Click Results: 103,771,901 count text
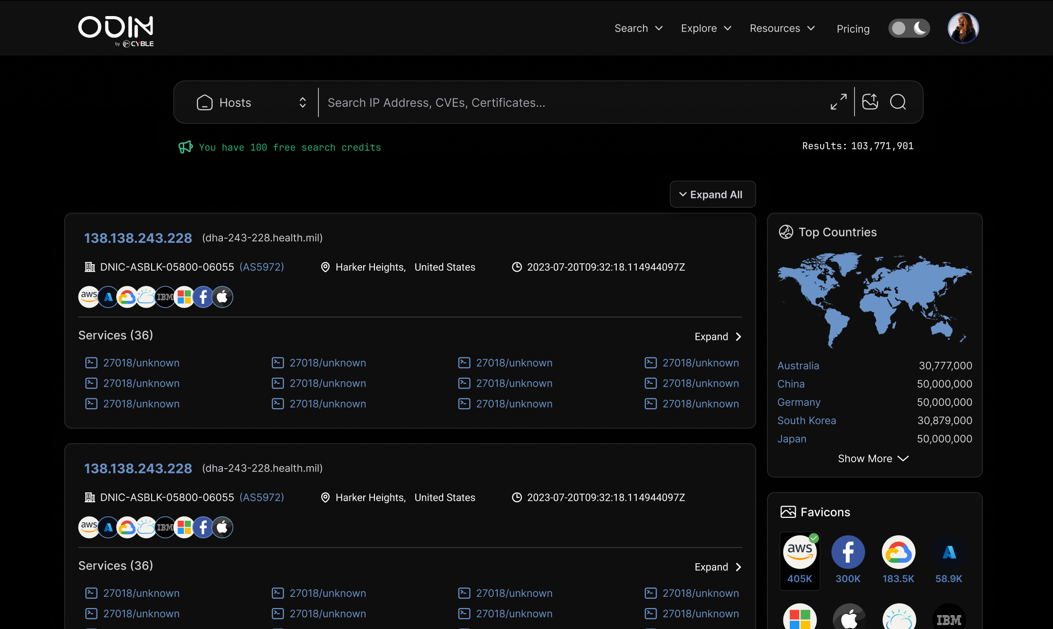The image size is (1053, 629). 858,146
